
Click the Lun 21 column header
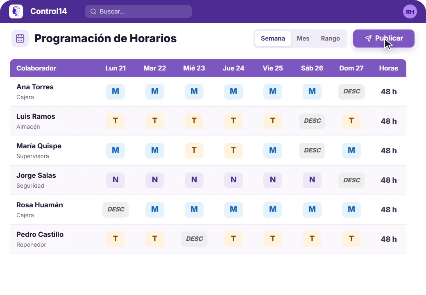pos(116,68)
